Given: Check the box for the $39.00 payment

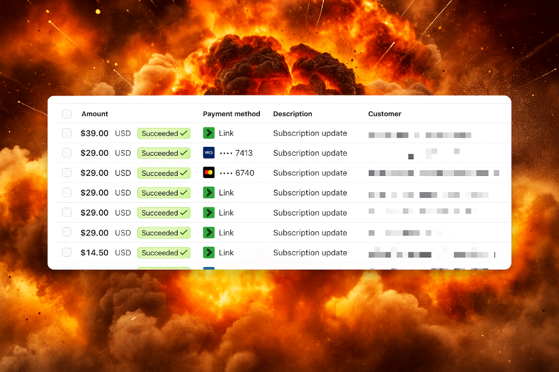Looking at the screenshot, I should 67,133.
